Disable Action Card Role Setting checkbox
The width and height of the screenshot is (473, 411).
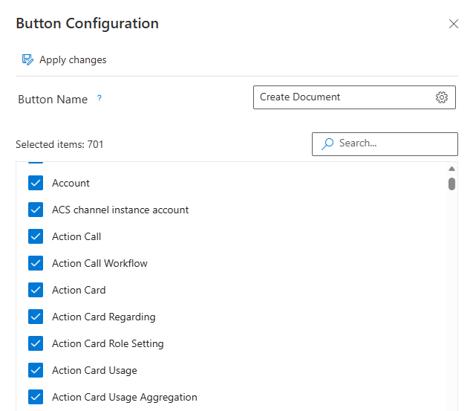point(36,343)
